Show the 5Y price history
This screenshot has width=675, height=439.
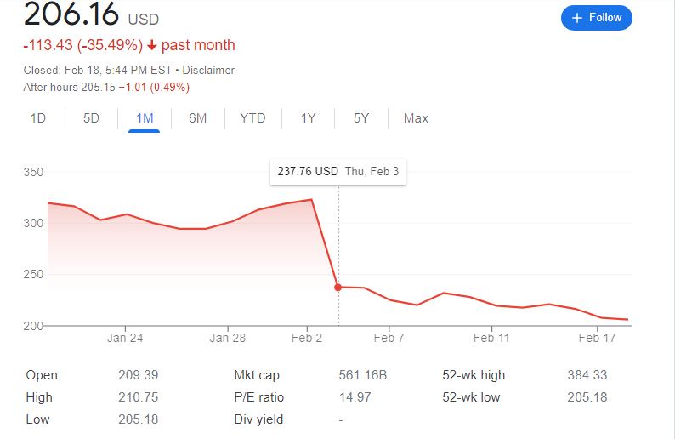361,118
